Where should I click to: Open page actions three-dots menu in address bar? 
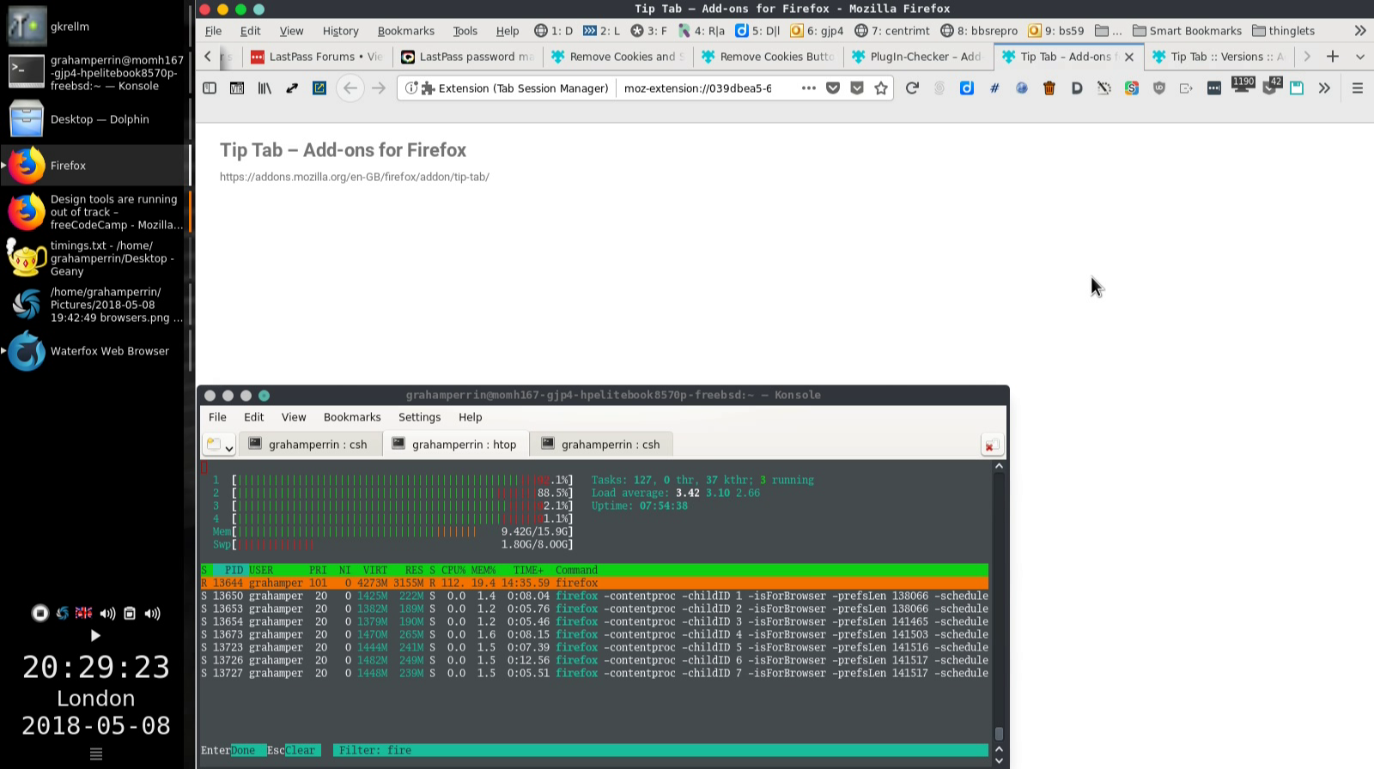(808, 88)
